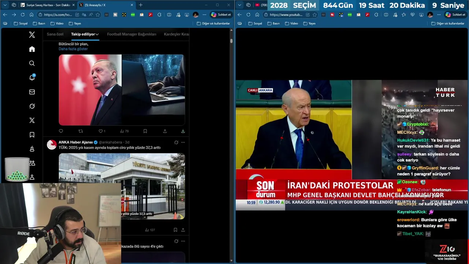Bookmark the ANKA TÜİK tweet
This screenshot has height=264, width=469.
click(x=175, y=230)
